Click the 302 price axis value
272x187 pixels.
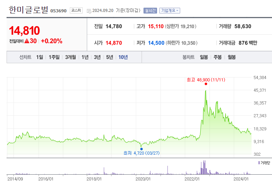click(x=257, y=154)
